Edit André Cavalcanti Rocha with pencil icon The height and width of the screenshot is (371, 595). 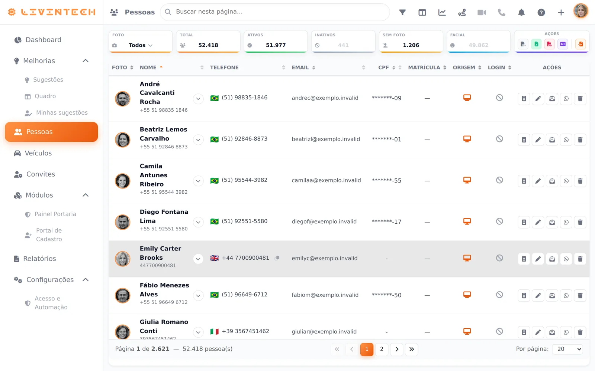tap(538, 99)
